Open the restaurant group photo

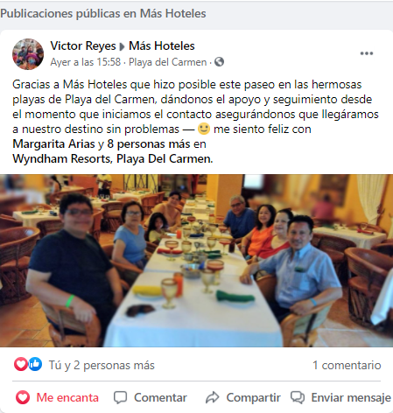[x=196, y=261]
